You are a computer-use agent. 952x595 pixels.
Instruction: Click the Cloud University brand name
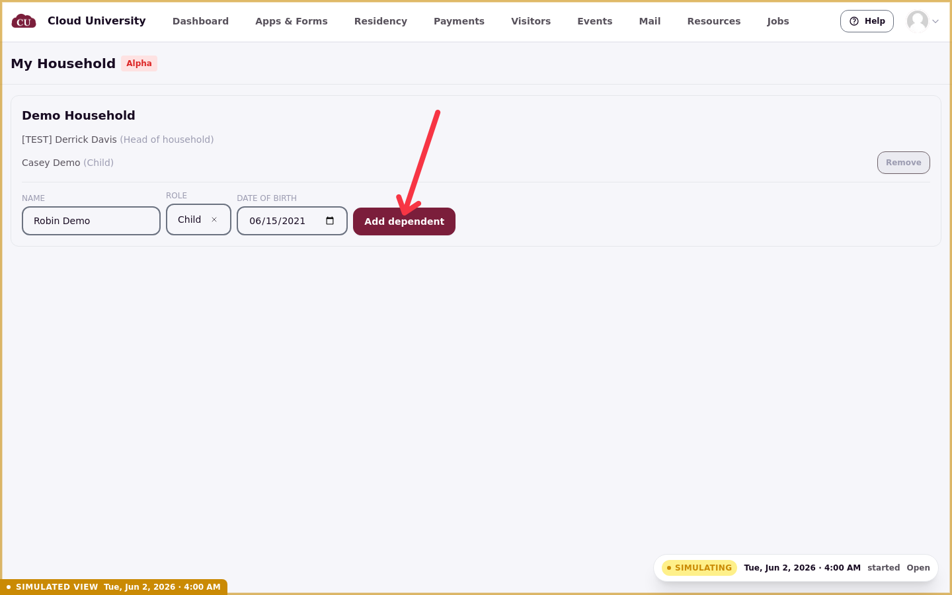pyautogui.click(x=97, y=21)
